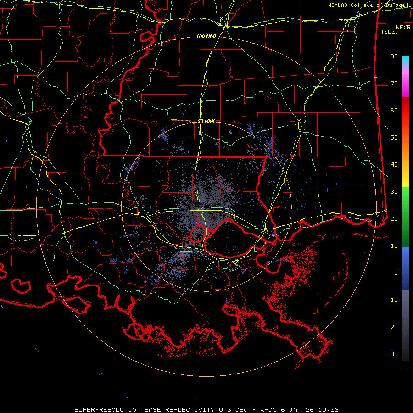Screen dimensions: 413x413
Task: Click the -30 value on the dBZ scale
Action: click(392, 354)
